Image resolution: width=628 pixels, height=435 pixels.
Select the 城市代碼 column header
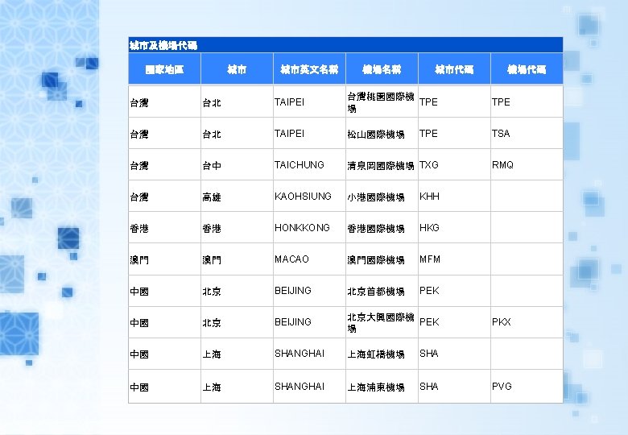coord(454,70)
